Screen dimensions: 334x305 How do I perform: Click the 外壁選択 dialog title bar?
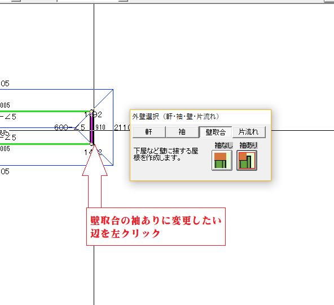coord(200,117)
